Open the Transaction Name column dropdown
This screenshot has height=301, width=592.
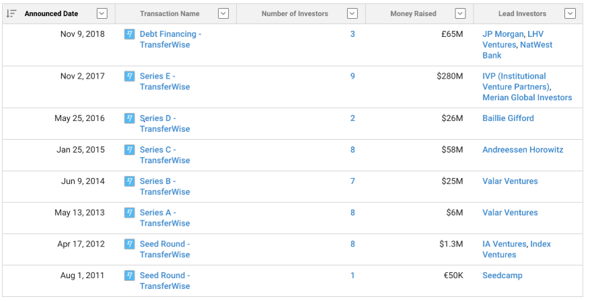(223, 13)
